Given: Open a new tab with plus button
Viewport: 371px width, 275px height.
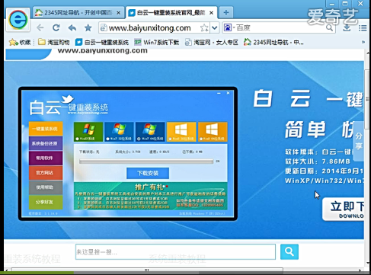Looking at the screenshot, I should pos(226,12).
